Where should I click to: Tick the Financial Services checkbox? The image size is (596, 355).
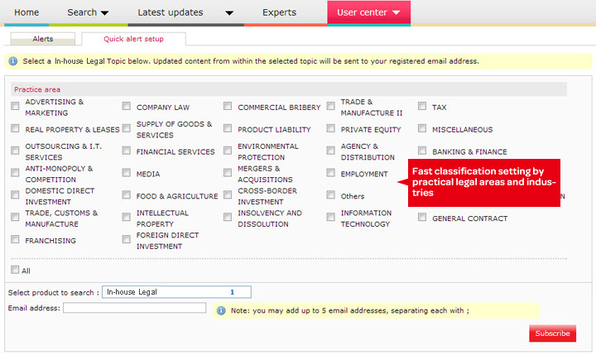click(x=126, y=150)
